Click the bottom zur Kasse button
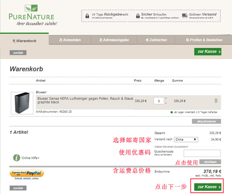Viewport: 232px width, 194px height. tap(208, 187)
